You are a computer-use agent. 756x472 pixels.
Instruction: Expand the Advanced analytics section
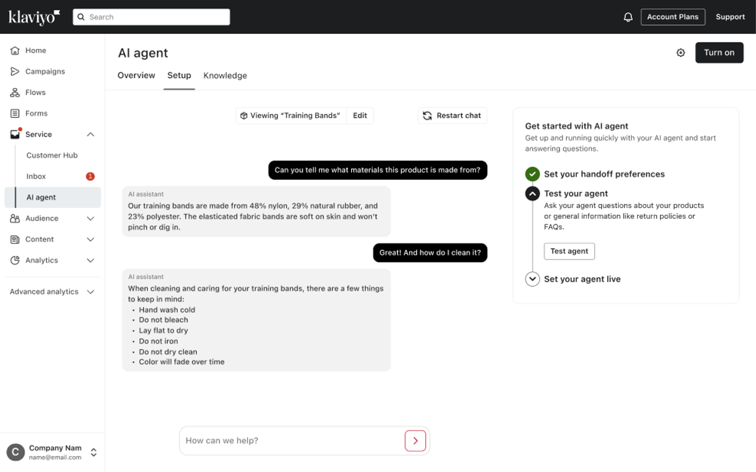pyautogui.click(x=91, y=292)
